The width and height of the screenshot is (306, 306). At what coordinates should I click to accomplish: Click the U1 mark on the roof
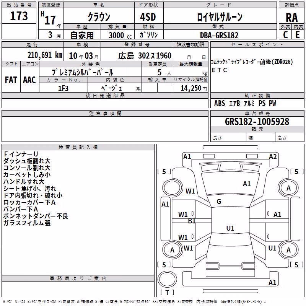(230, 228)
